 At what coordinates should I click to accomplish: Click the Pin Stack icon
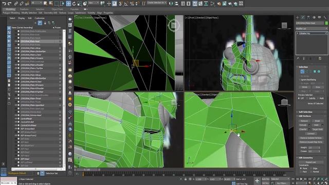298,59
